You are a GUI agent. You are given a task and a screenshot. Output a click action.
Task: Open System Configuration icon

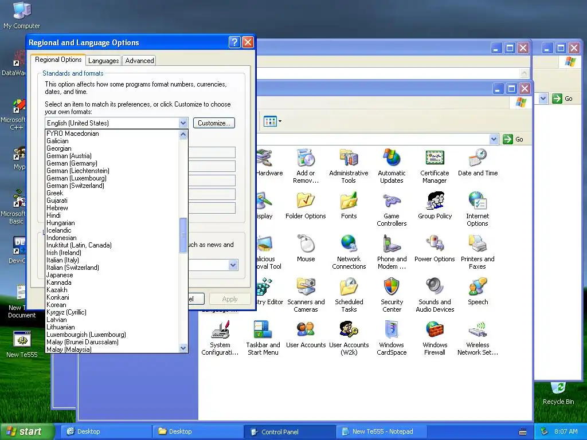[220, 338]
